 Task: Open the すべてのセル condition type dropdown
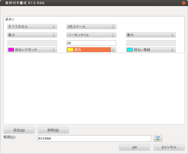tap(32, 27)
